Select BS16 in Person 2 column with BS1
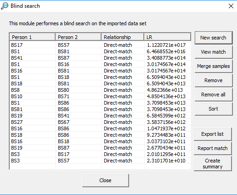The image size is (237, 195). click(x=64, y=64)
